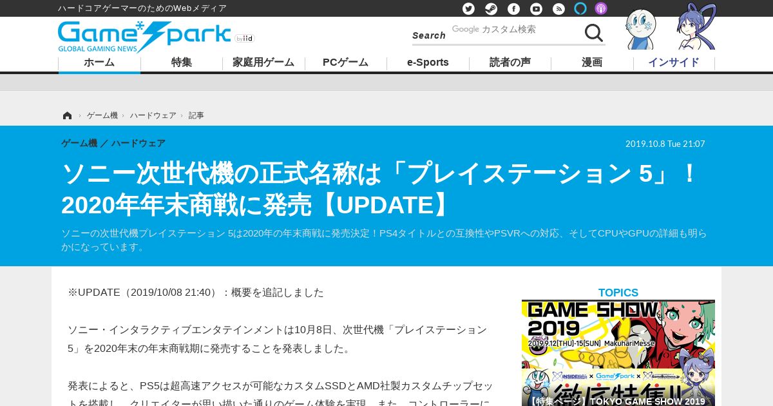Click the 記事 breadcrumb item
This screenshot has width=773, height=406.
point(196,115)
